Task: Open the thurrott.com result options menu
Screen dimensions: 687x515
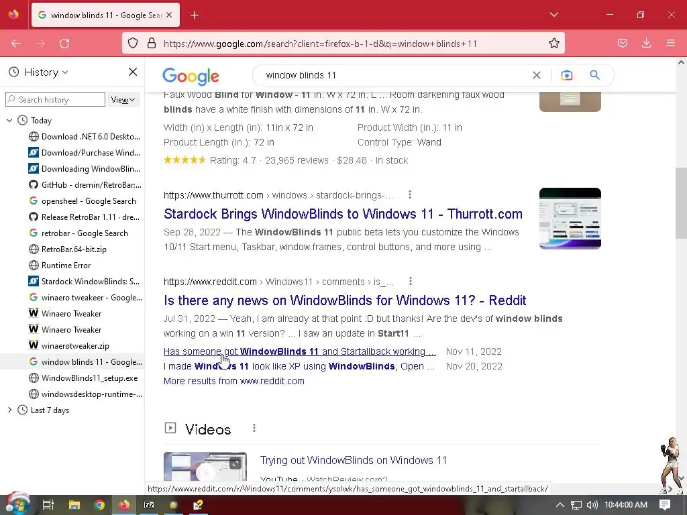Action: [410, 195]
